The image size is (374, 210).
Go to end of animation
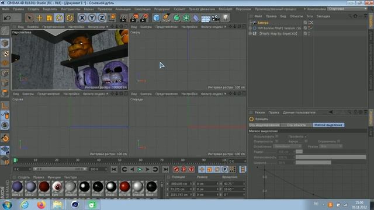[x=165, y=169]
